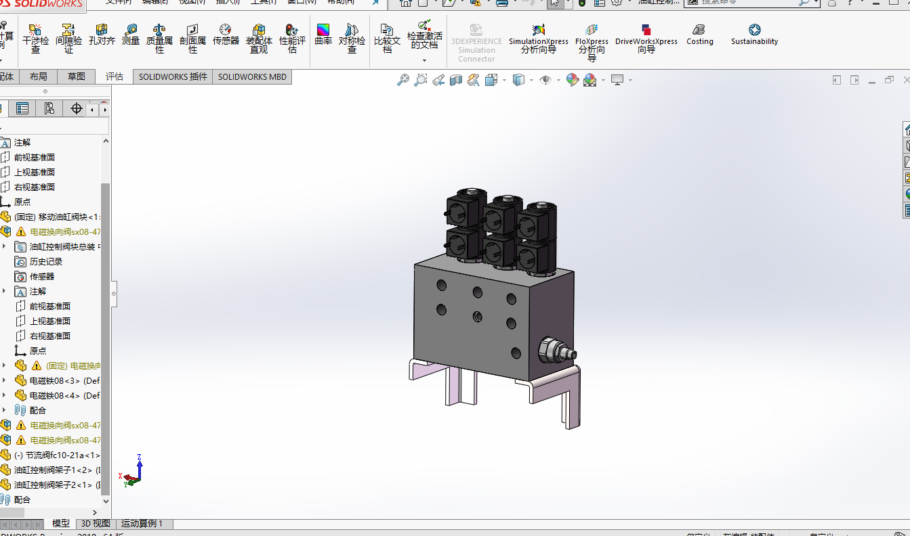910x536 pixels.
Task: Click the View Orientation cube icon
Action: [491, 80]
